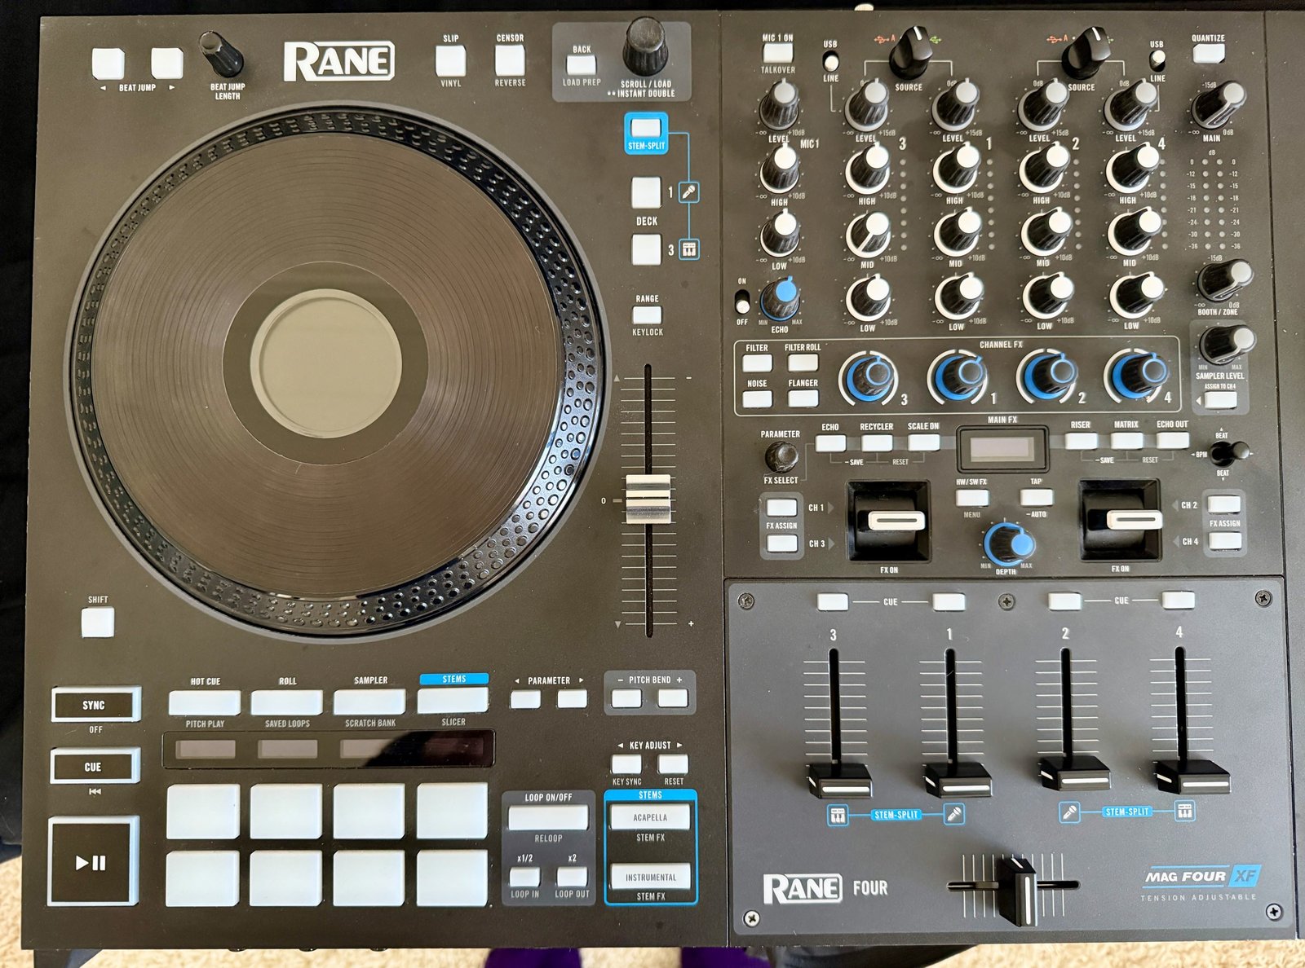Tap the TAP / AUTO tempo button
Screen dimensions: 1305x968
1037,497
